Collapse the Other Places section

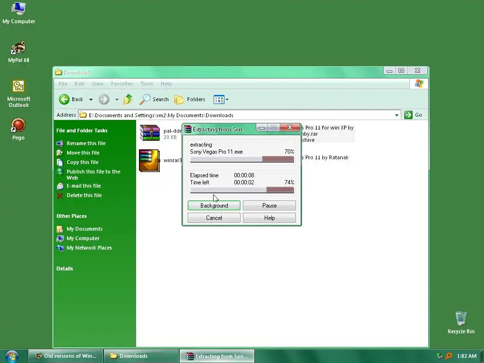click(x=72, y=216)
